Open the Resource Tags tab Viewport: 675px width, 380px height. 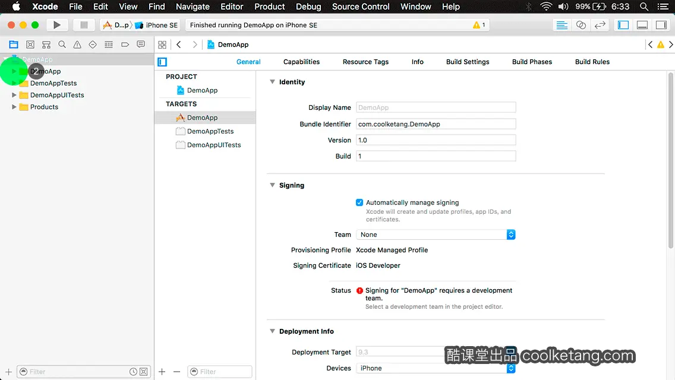pos(365,62)
